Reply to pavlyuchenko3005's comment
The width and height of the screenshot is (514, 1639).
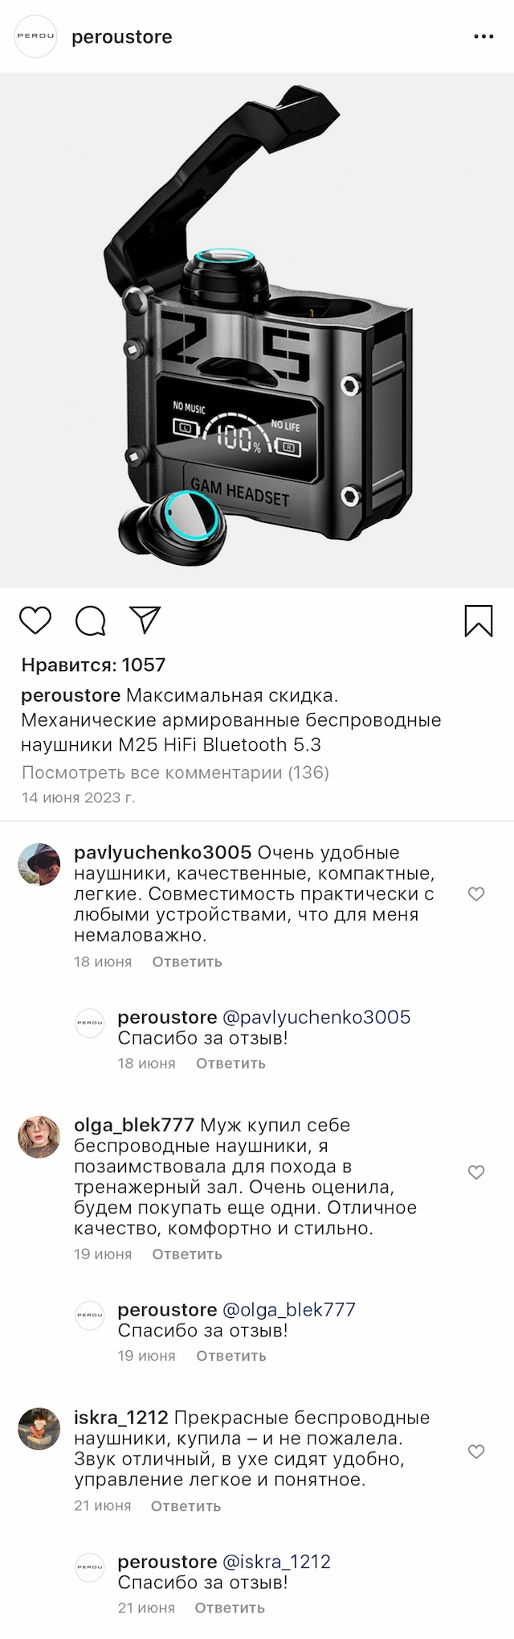click(187, 962)
